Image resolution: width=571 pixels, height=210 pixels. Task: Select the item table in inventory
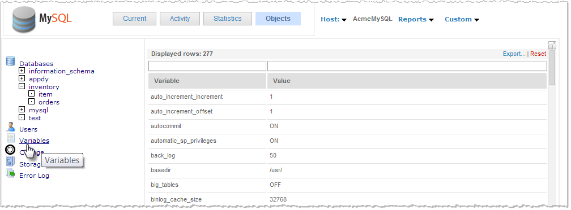pyautogui.click(x=45, y=94)
